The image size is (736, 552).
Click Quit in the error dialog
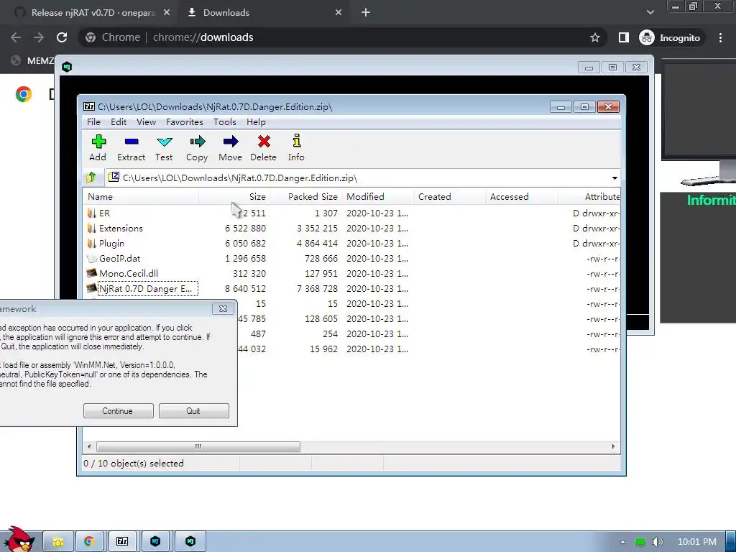pyautogui.click(x=193, y=410)
